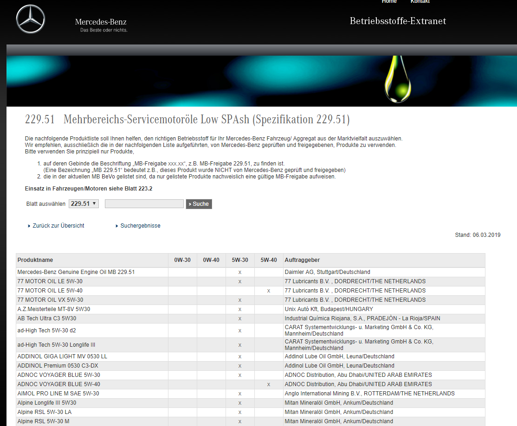Click the 0W-40 column header
Image resolution: width=517 pixels, height=426 pixels.
tap(211, 260)
